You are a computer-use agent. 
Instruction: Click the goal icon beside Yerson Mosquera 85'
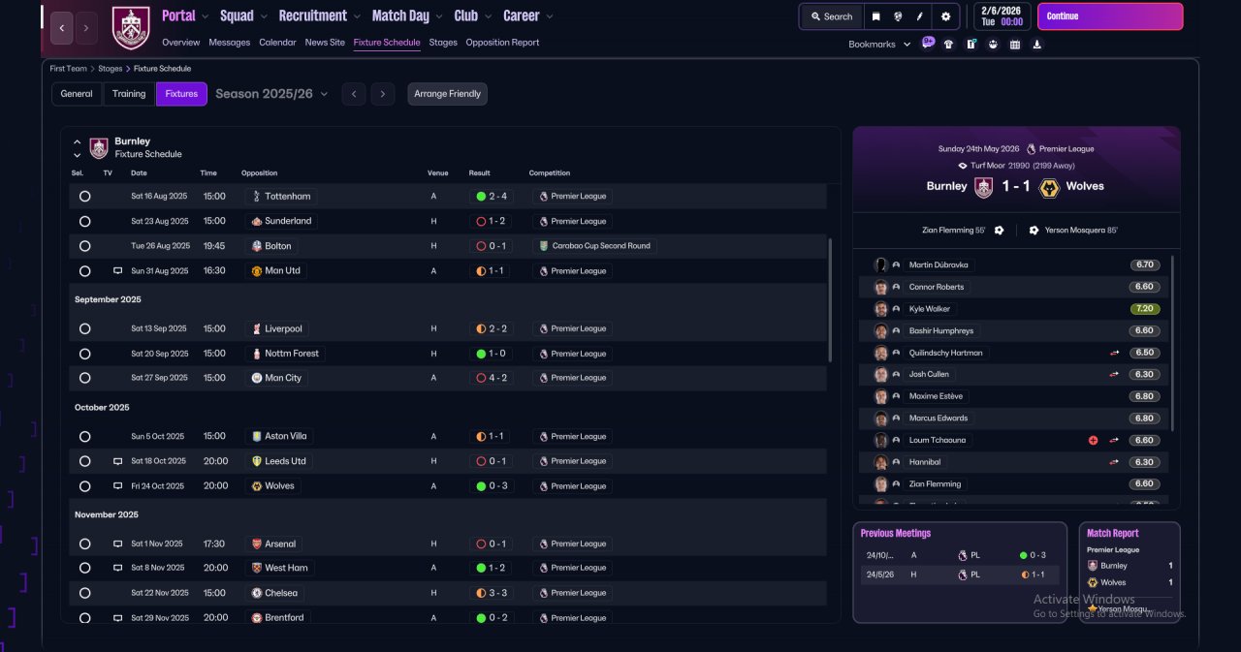point(1034,231)
